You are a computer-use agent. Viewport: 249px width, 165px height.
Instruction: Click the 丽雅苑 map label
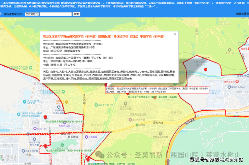(35, 123)
